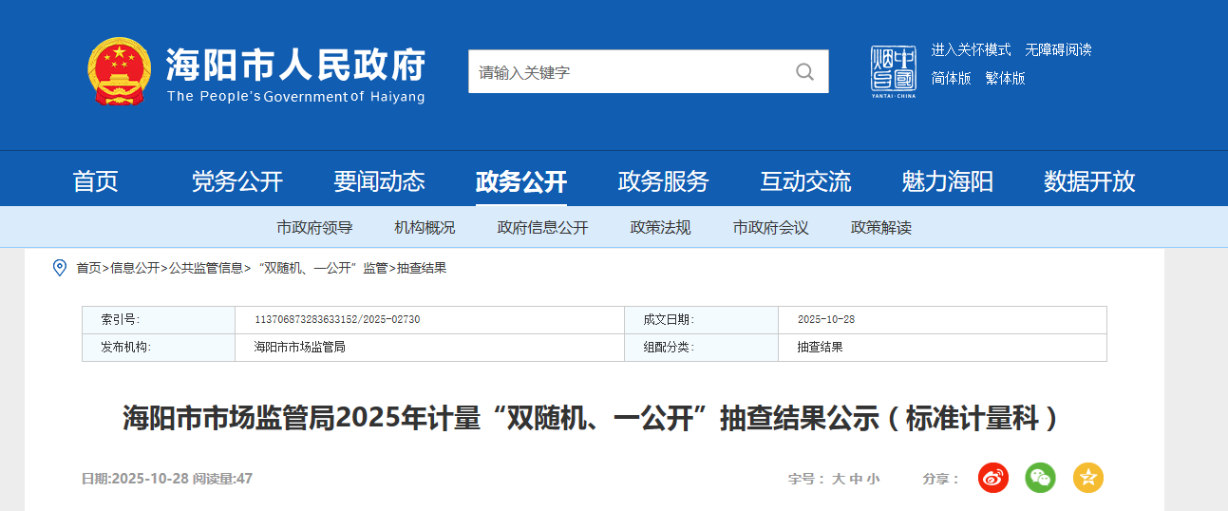Open the 魅力海阳 navigation item
Viewport: 1228px width, 511px height.
click(x=948, y=180)
